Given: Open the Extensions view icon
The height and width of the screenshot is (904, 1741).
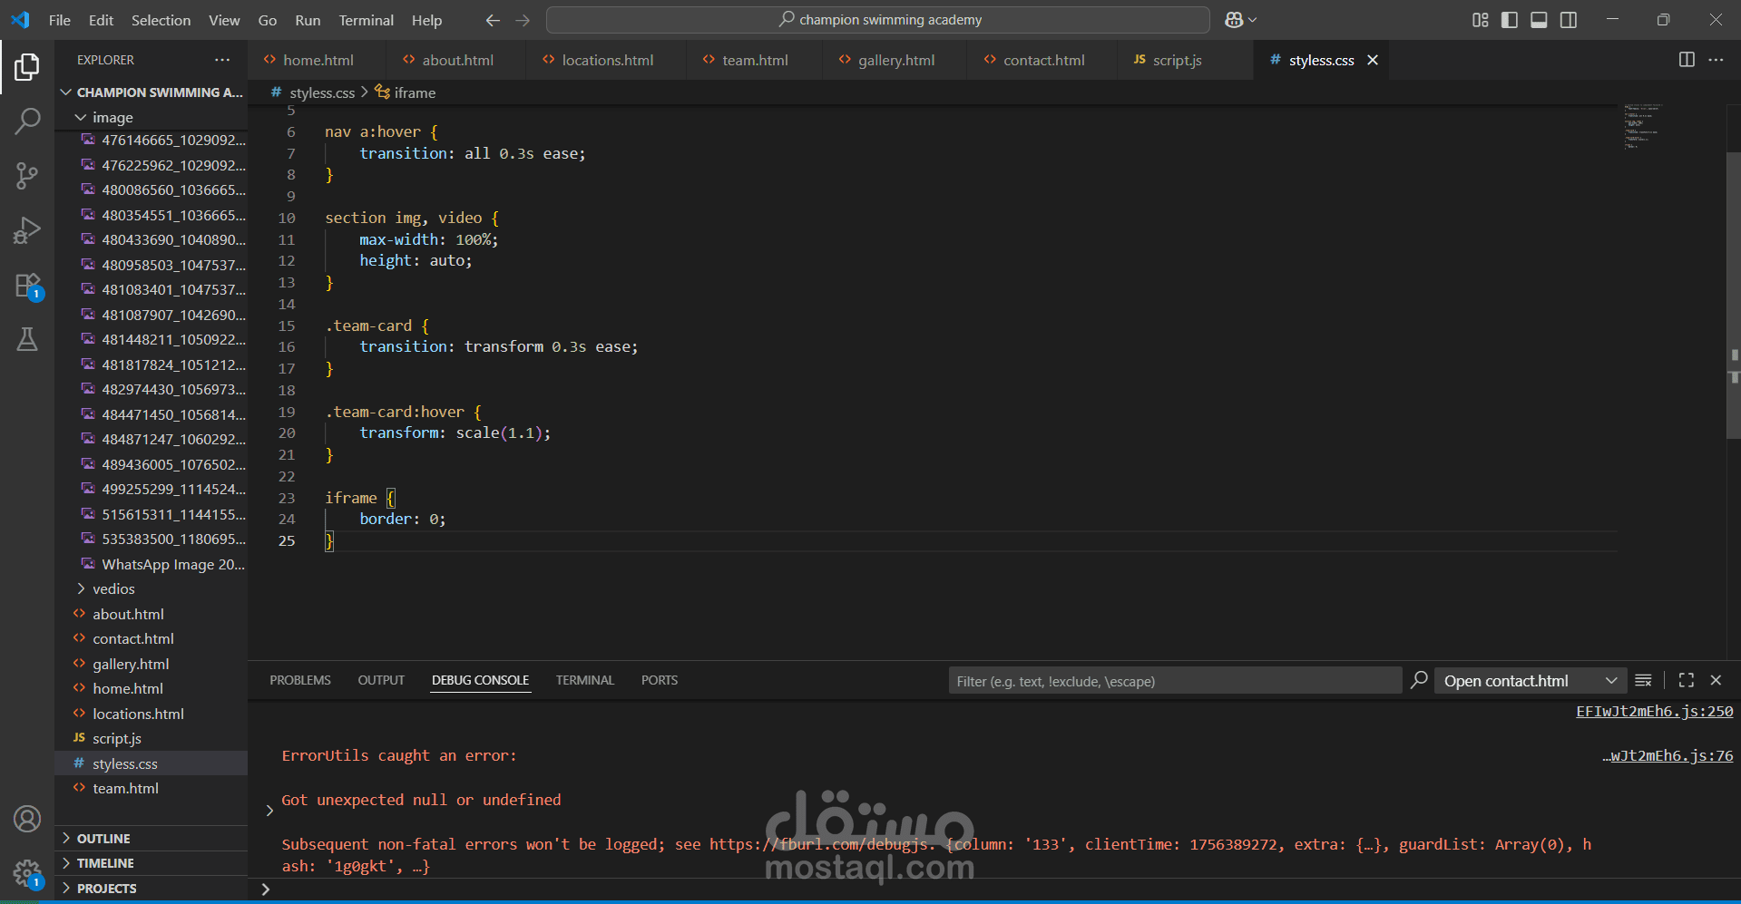Looking at the screenshot, I should [x=27, y=286].
